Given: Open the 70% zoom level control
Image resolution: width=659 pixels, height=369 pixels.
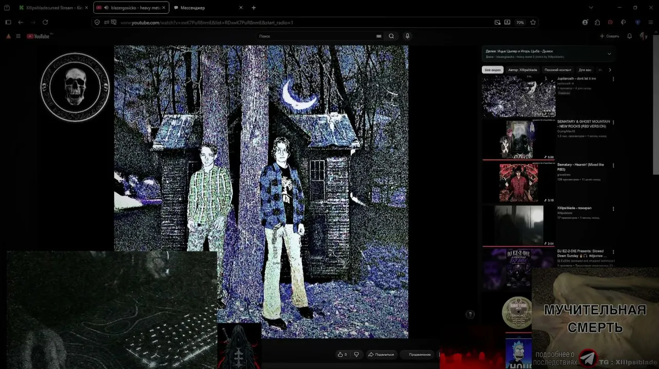Looking at the screenshot, I should (520, 23).
